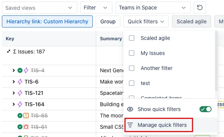Expand the TIS-121 row
Image resolution: width=224 pixels, height=137 pixels.
14,93
